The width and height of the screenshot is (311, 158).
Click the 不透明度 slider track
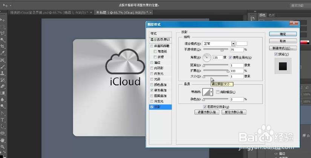(216, 49)
